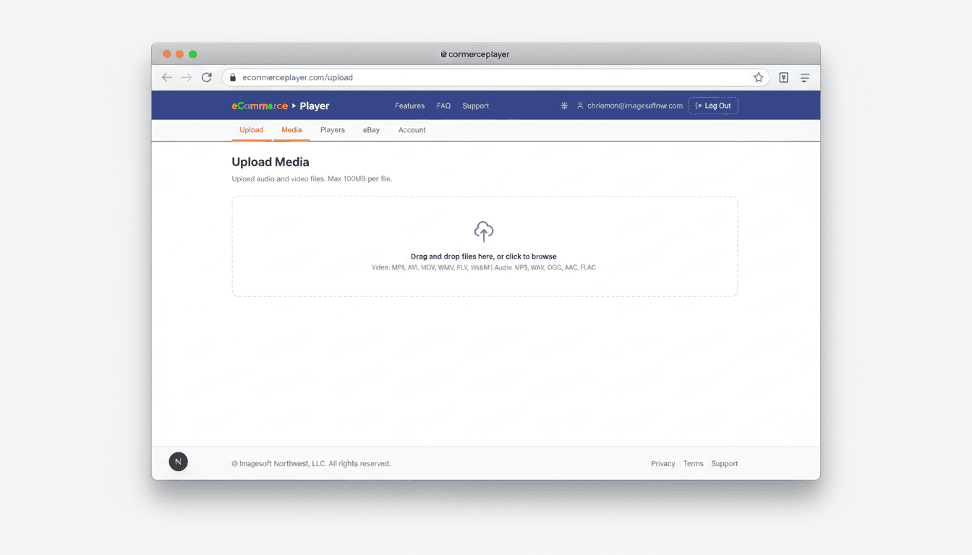The image size is (972, 555).
Task: Open the browser menu icon
Action: click(x=805, y=77)
